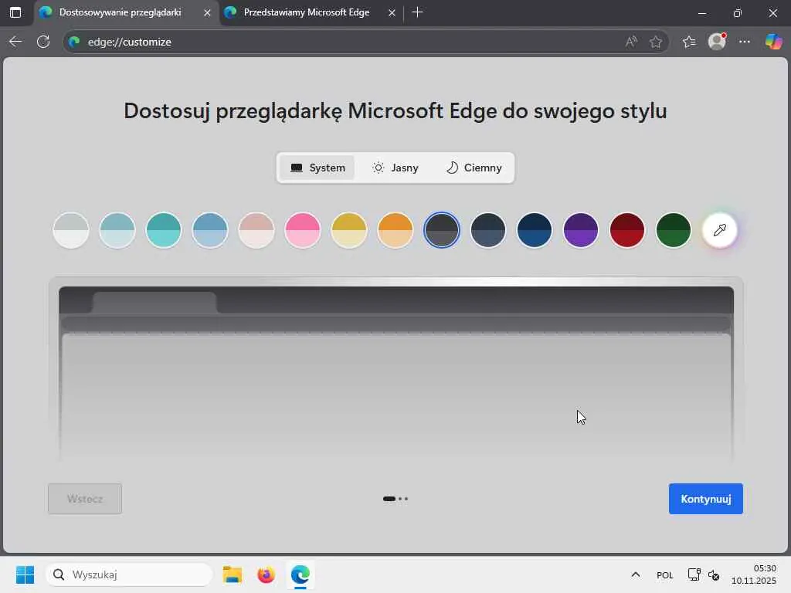Image resolution: width=791 pixels, height=593 pixels.
Task: Click the site info icon in address bar
Action: [75, 42]
